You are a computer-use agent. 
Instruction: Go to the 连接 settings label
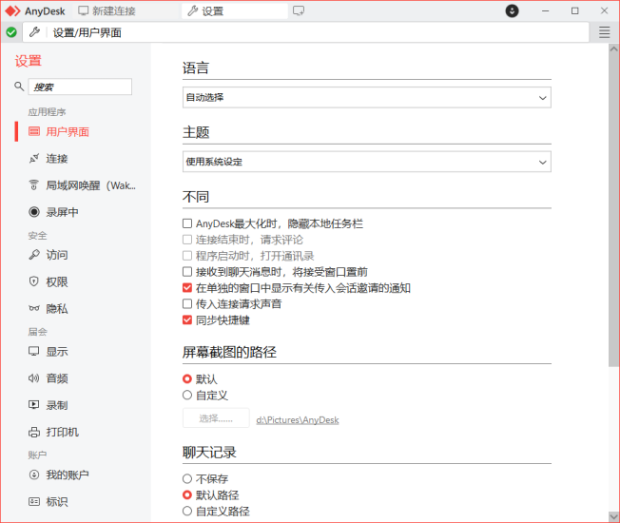[x=56, y=159]
